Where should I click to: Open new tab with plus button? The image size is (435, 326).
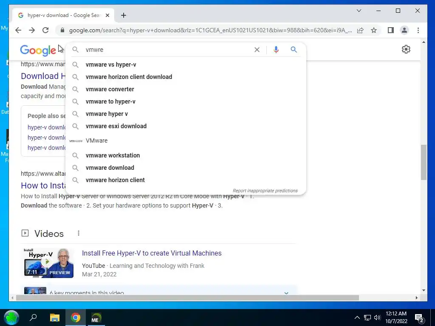click(124, 15)
